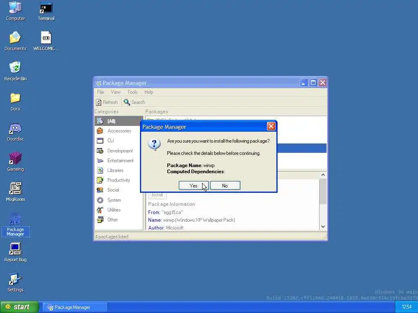
Task: Click the taskbar clock showing 12:54
Action: 407,307
